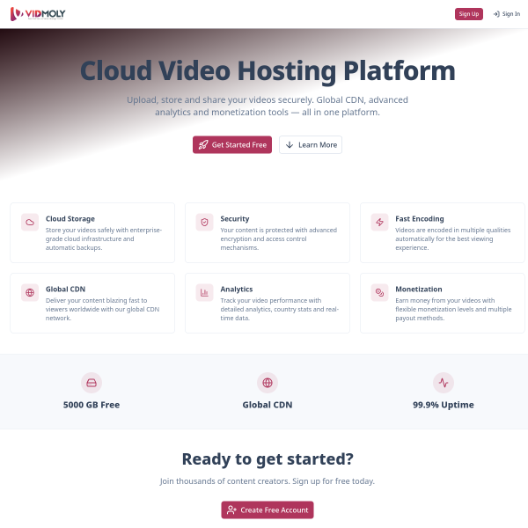The width and height of the screenshot is (528, 528).
Task: Click the Vidmoly logo in the header
Action: 38,14
